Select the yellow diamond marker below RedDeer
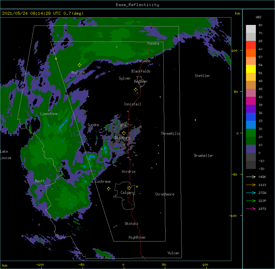This screenshot has width=275, height=269. (136, 90)
